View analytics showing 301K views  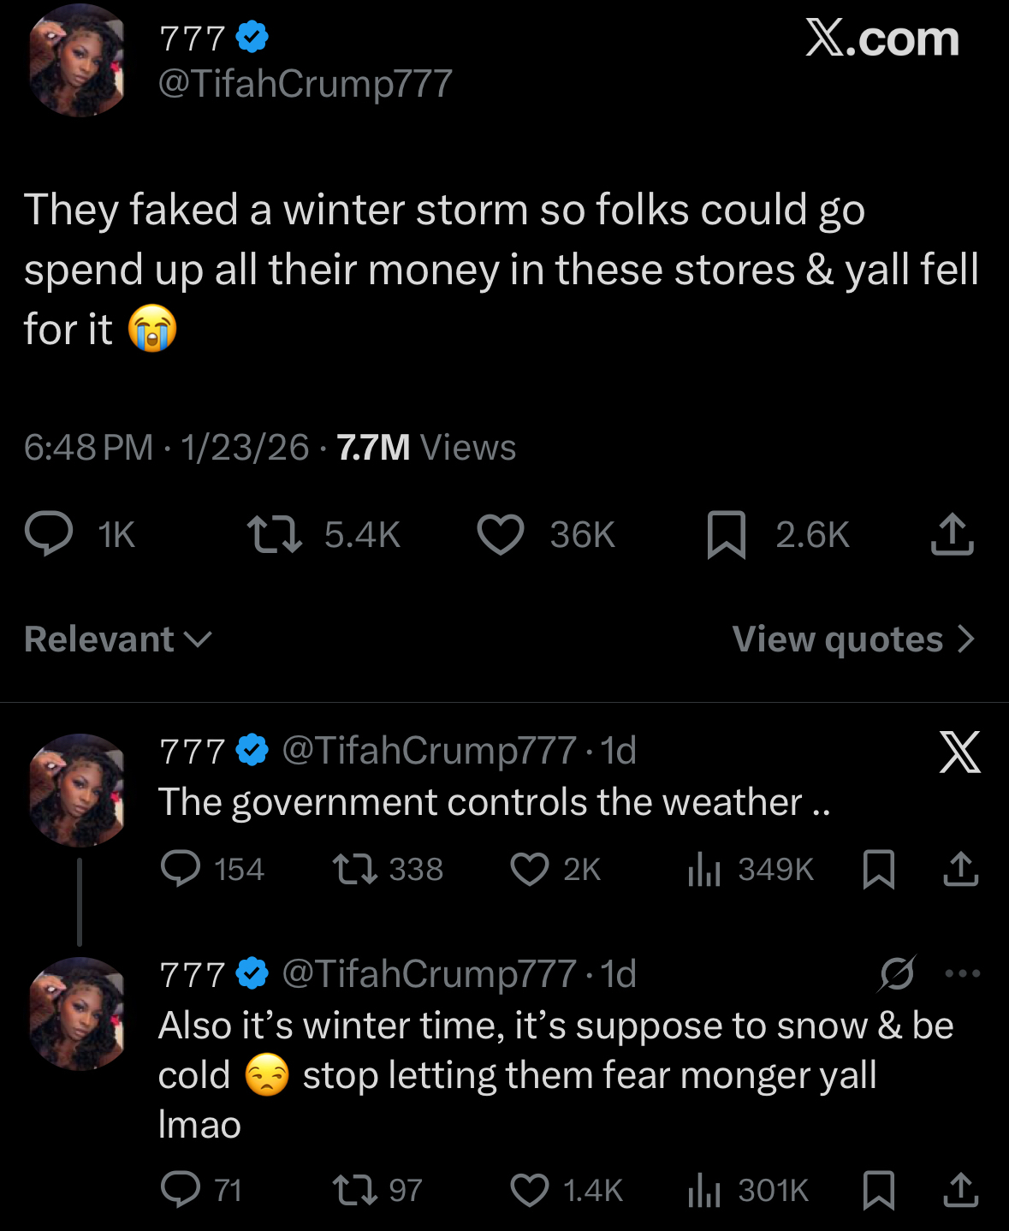coord(704,1191)
